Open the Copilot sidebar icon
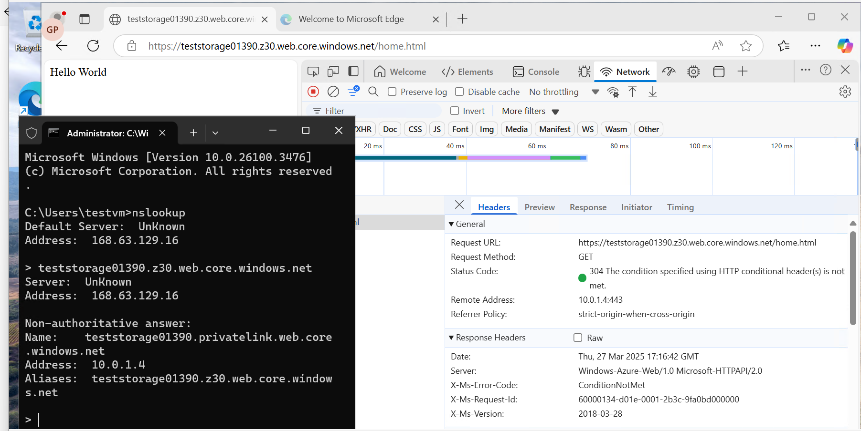The width and height of the screenshot is (861, 431). [845, 46]
